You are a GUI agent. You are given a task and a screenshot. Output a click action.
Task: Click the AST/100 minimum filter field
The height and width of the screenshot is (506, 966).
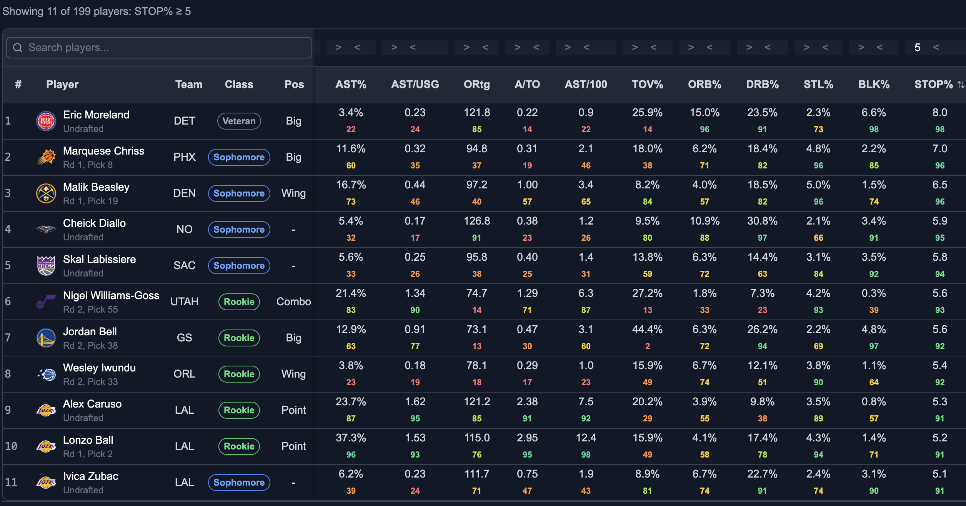(568, 48)
